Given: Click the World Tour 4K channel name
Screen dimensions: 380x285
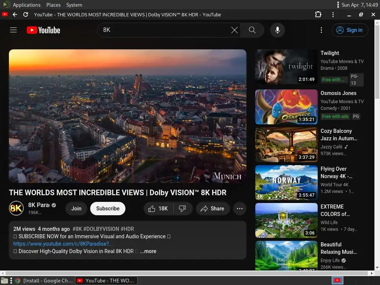Looking at the screenshot, I should pos(334,185).
